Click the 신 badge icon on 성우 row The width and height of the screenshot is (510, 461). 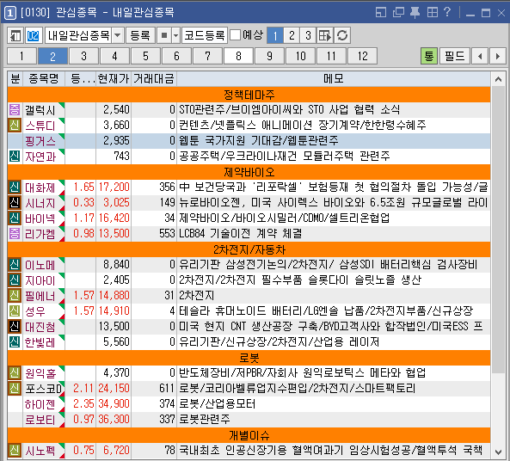coord(15,311)
